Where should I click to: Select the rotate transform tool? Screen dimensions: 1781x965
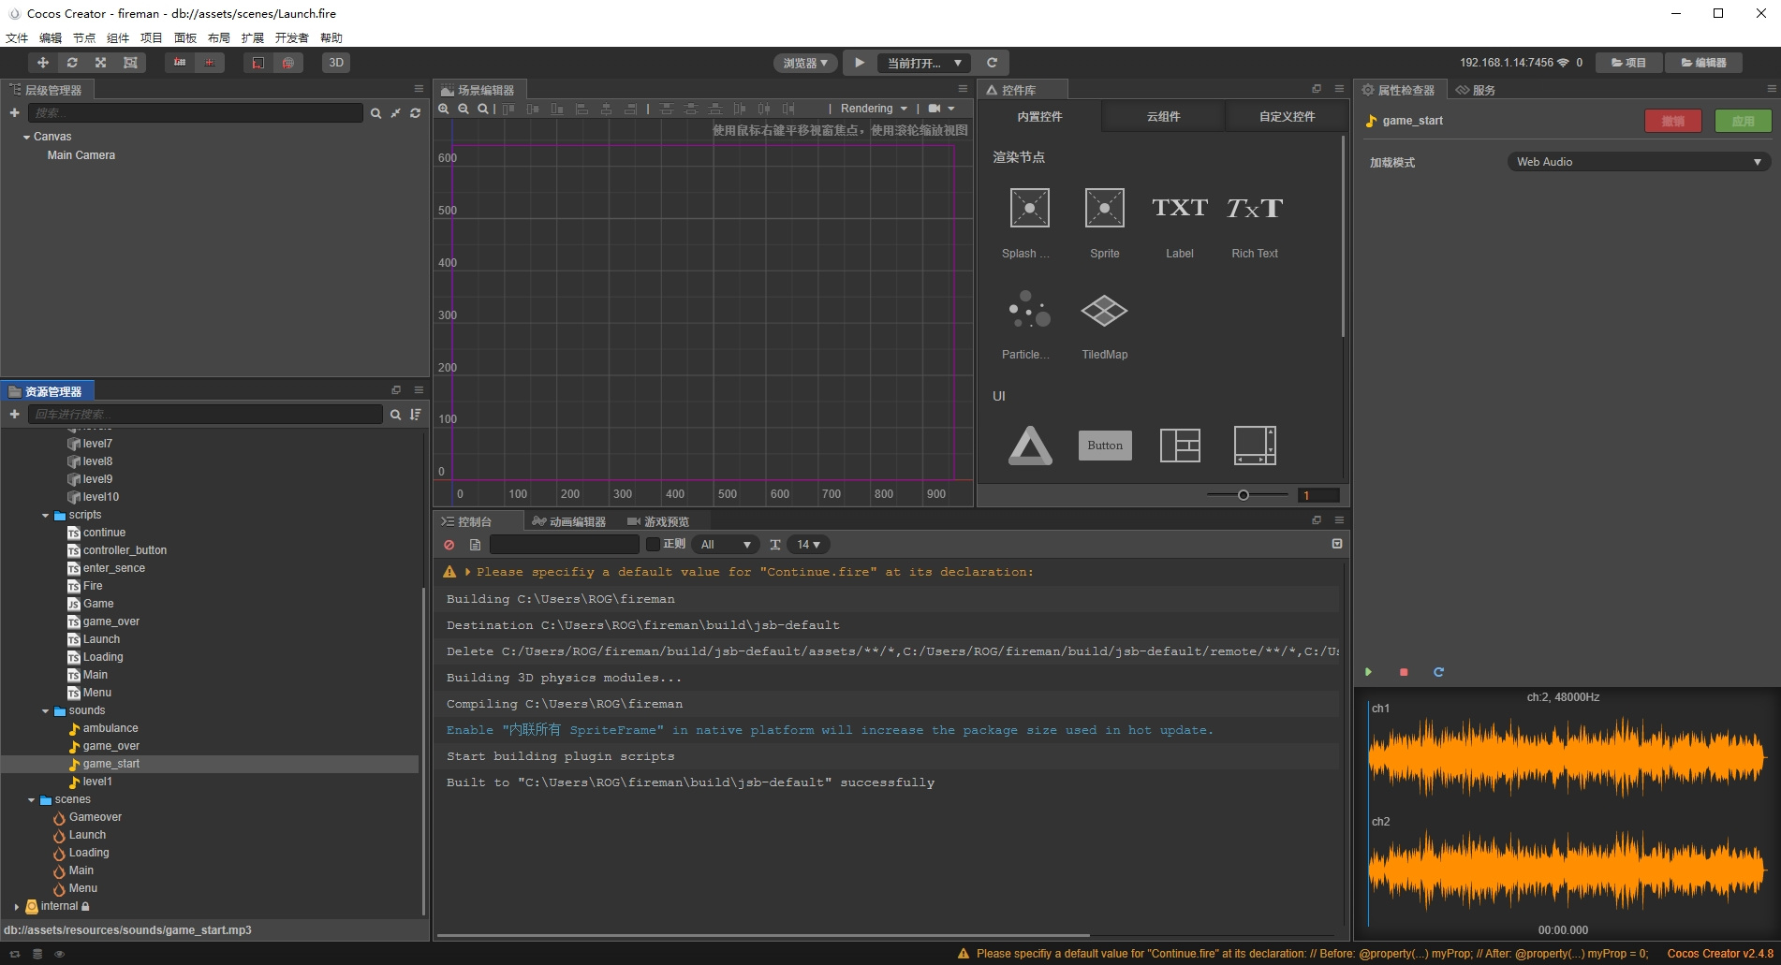coord(72,63)
